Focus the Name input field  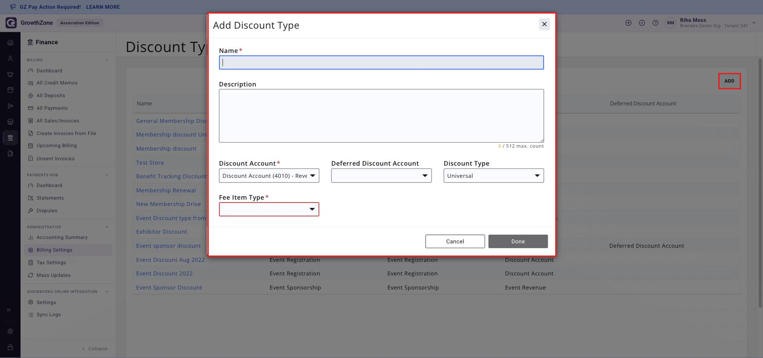[381, 63]
